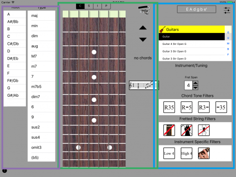Switch to the S tab
236x177 pixels.
89,6
